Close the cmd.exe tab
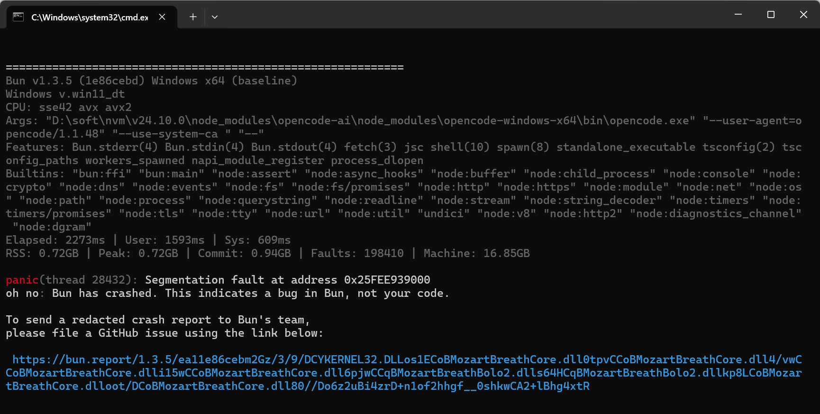820x414 pixels. click(x=162, y=17)
